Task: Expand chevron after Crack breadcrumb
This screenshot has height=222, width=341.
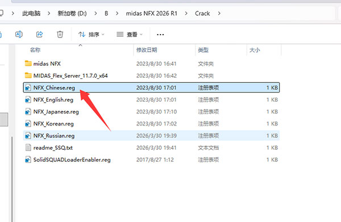Action: coord(219,14)
